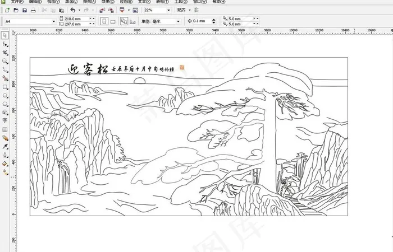Image resolution: width=393 pixels, height=252 pixels.
Task: Switch page to portrait orientation
Action: (x=103, y=21)
